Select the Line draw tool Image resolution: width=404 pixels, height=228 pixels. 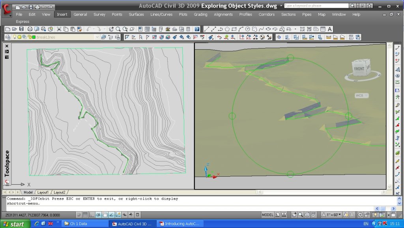207,29
